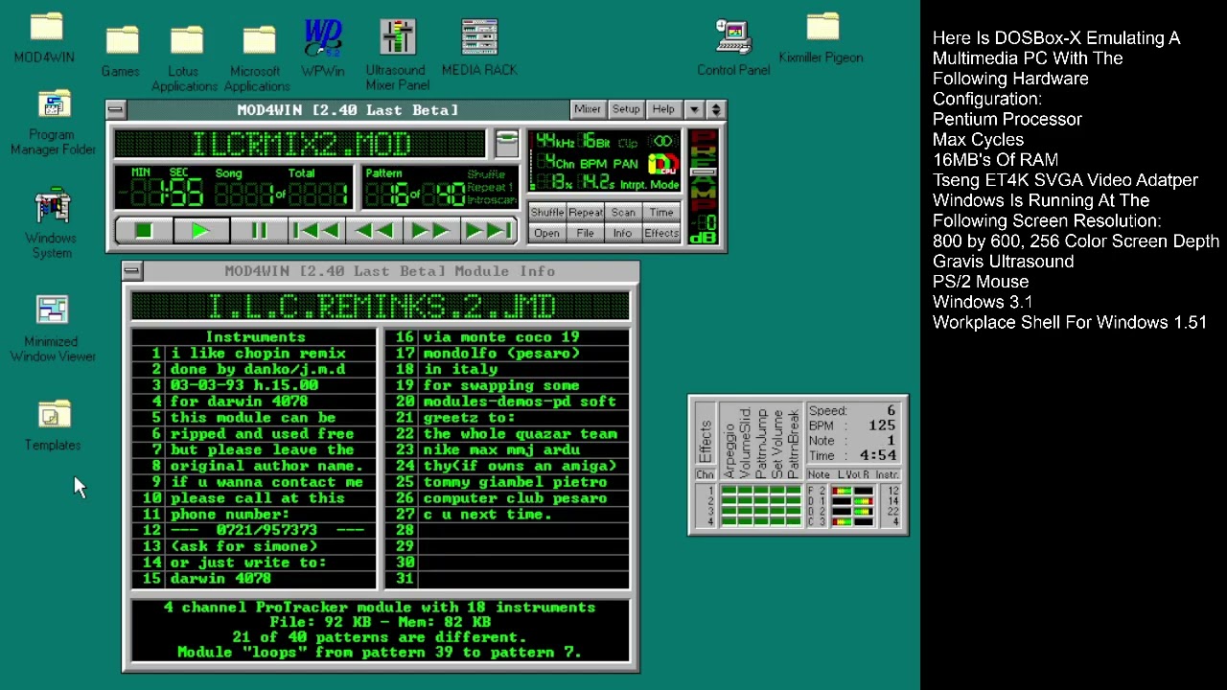The image size is (1227, 690).
Task: Launch the WPWin icon
Action: pos(323,48)
